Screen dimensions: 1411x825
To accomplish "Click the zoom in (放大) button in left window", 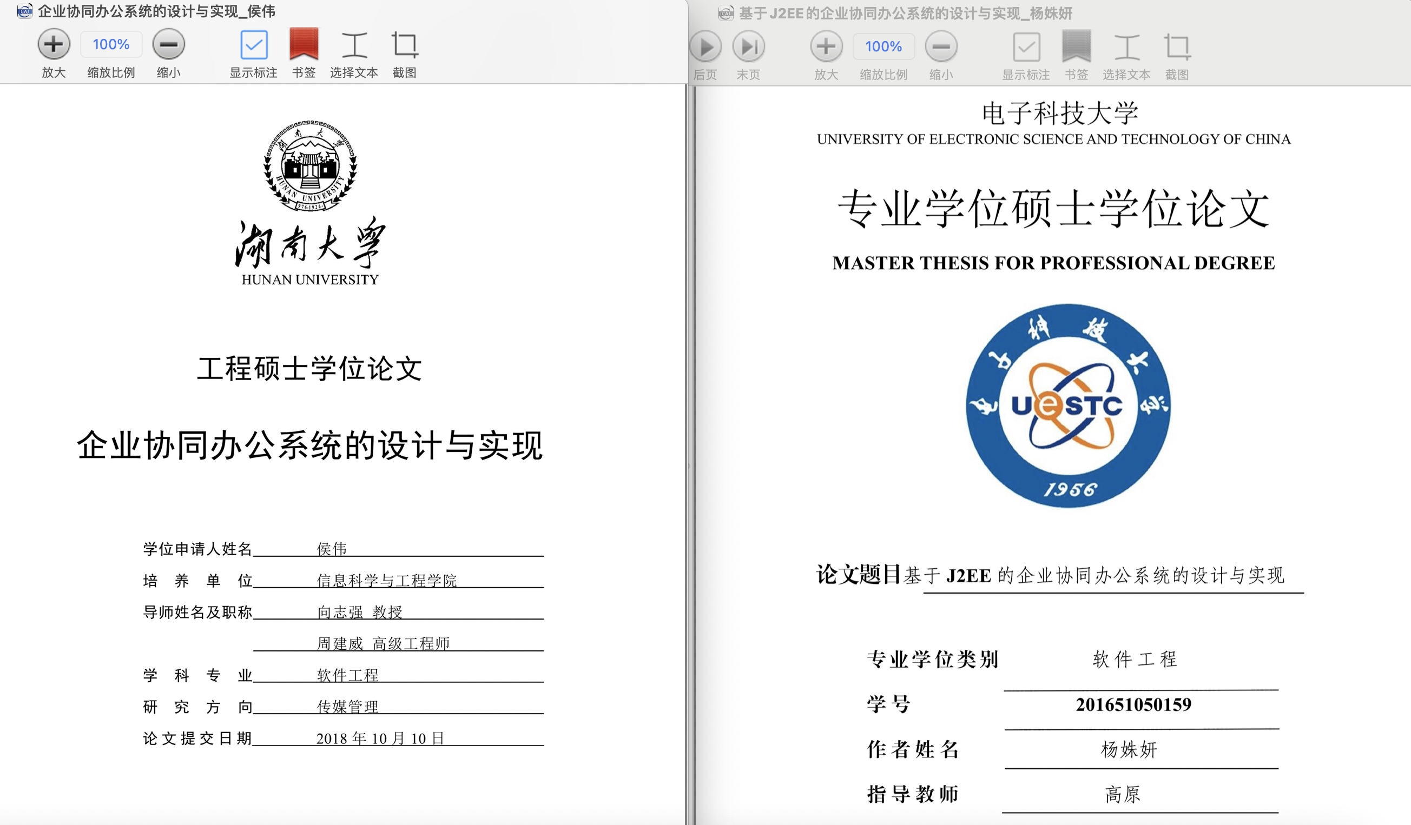I will point(54,44).
